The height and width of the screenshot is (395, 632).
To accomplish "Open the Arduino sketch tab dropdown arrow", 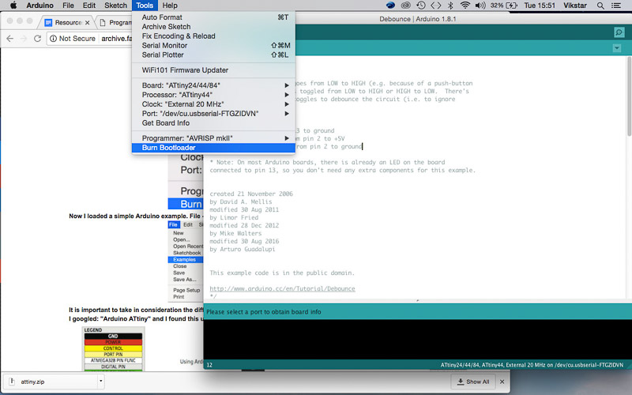I will pos(617,48).
